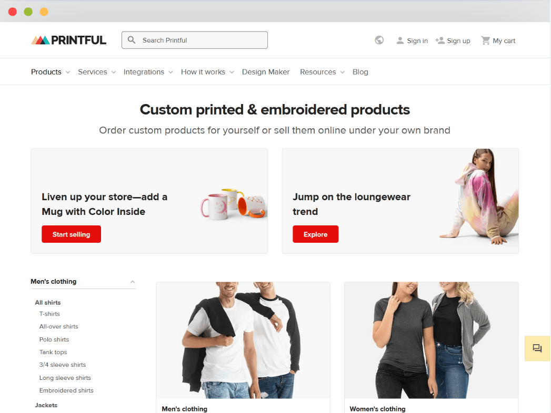Click the Printful logo
Viewport: 551px width, 413px height.
68,40
